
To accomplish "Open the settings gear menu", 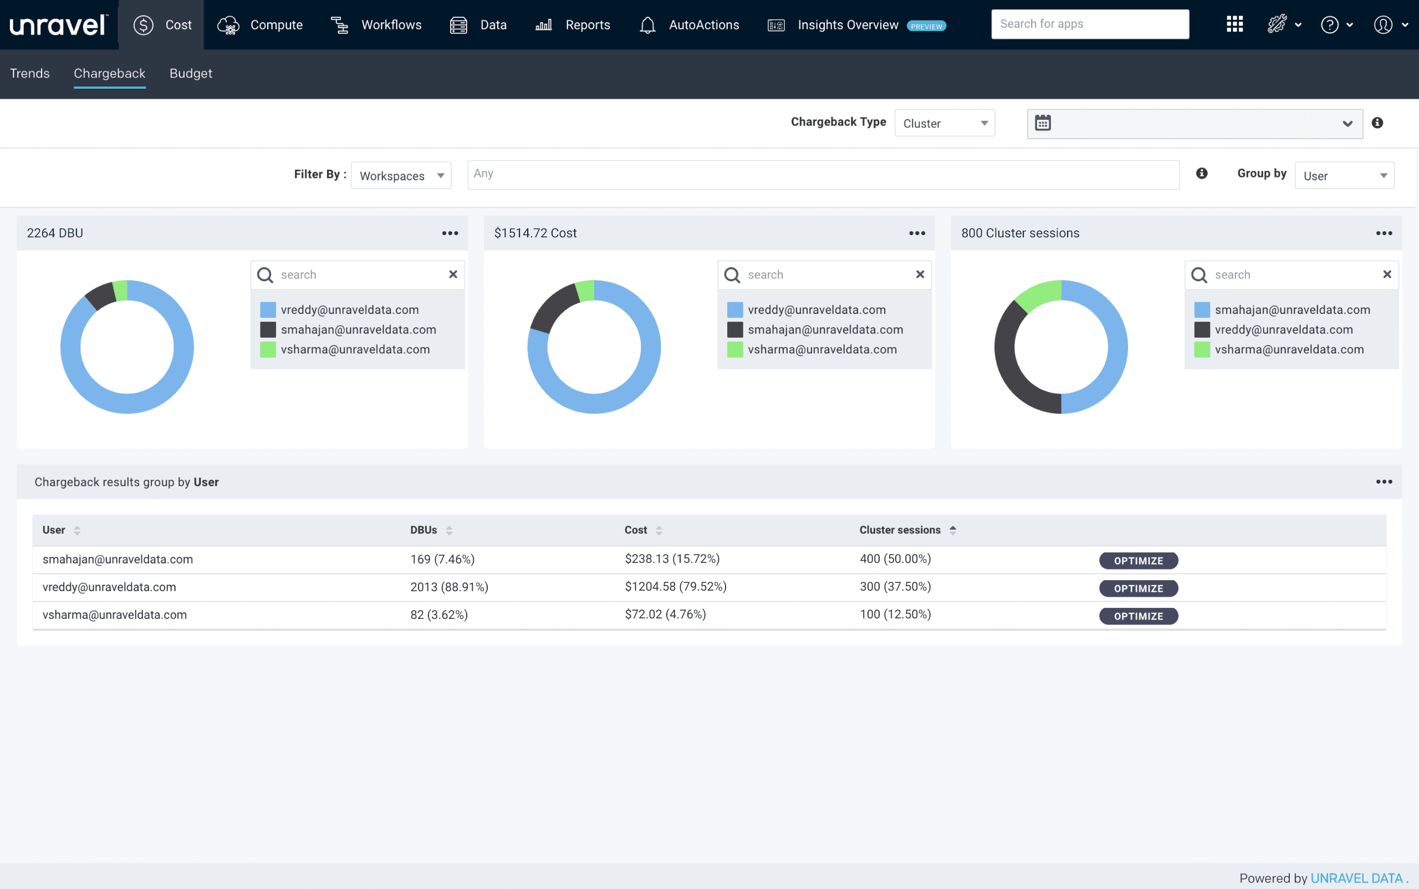I will tap(1278, 25).
